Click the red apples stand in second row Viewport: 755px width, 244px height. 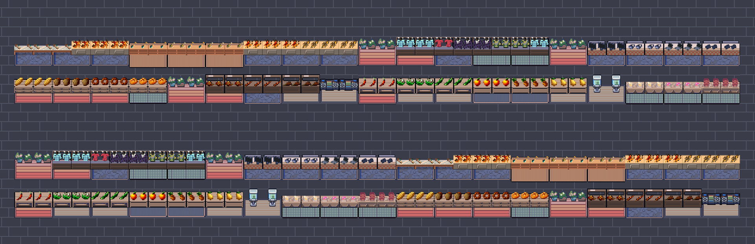click(x=491, y=89)
